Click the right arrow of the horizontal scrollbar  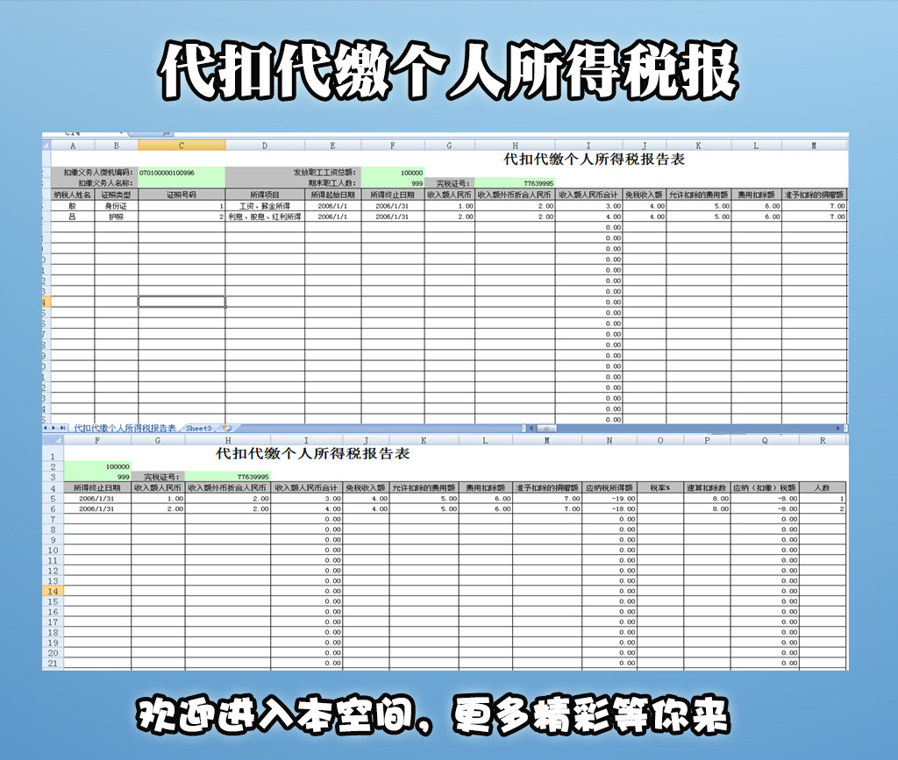click(838, 428)
